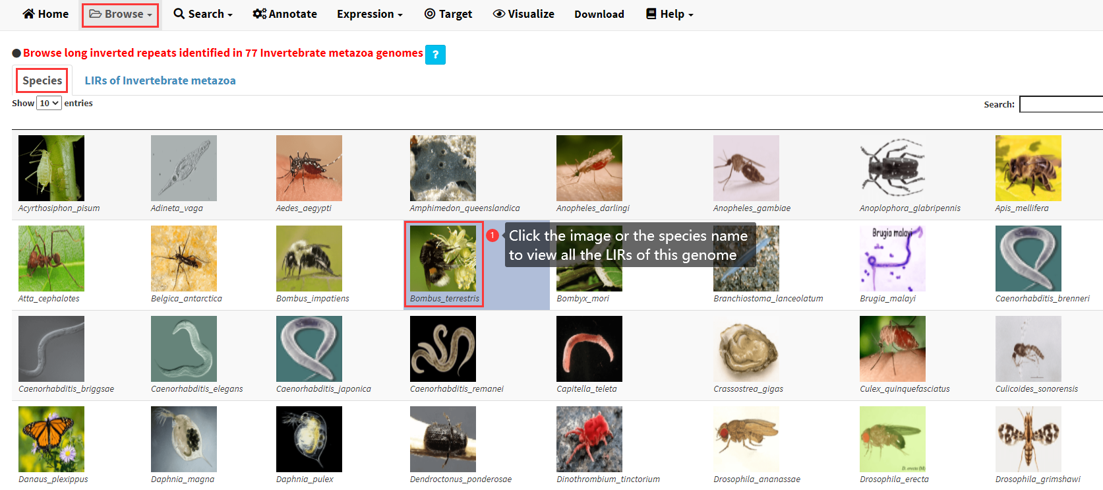Go to the Annotate page
This screenshot has height=490, width=1103.
coord(285,14)
